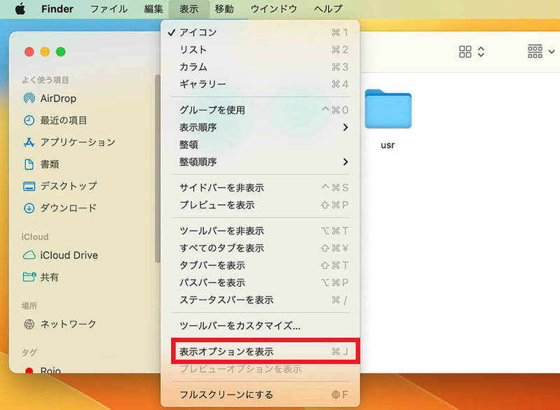The height and width of the screenshot is (410, 560).
Task: Choose フルスクリーンにする
Action: click(260, 395)
